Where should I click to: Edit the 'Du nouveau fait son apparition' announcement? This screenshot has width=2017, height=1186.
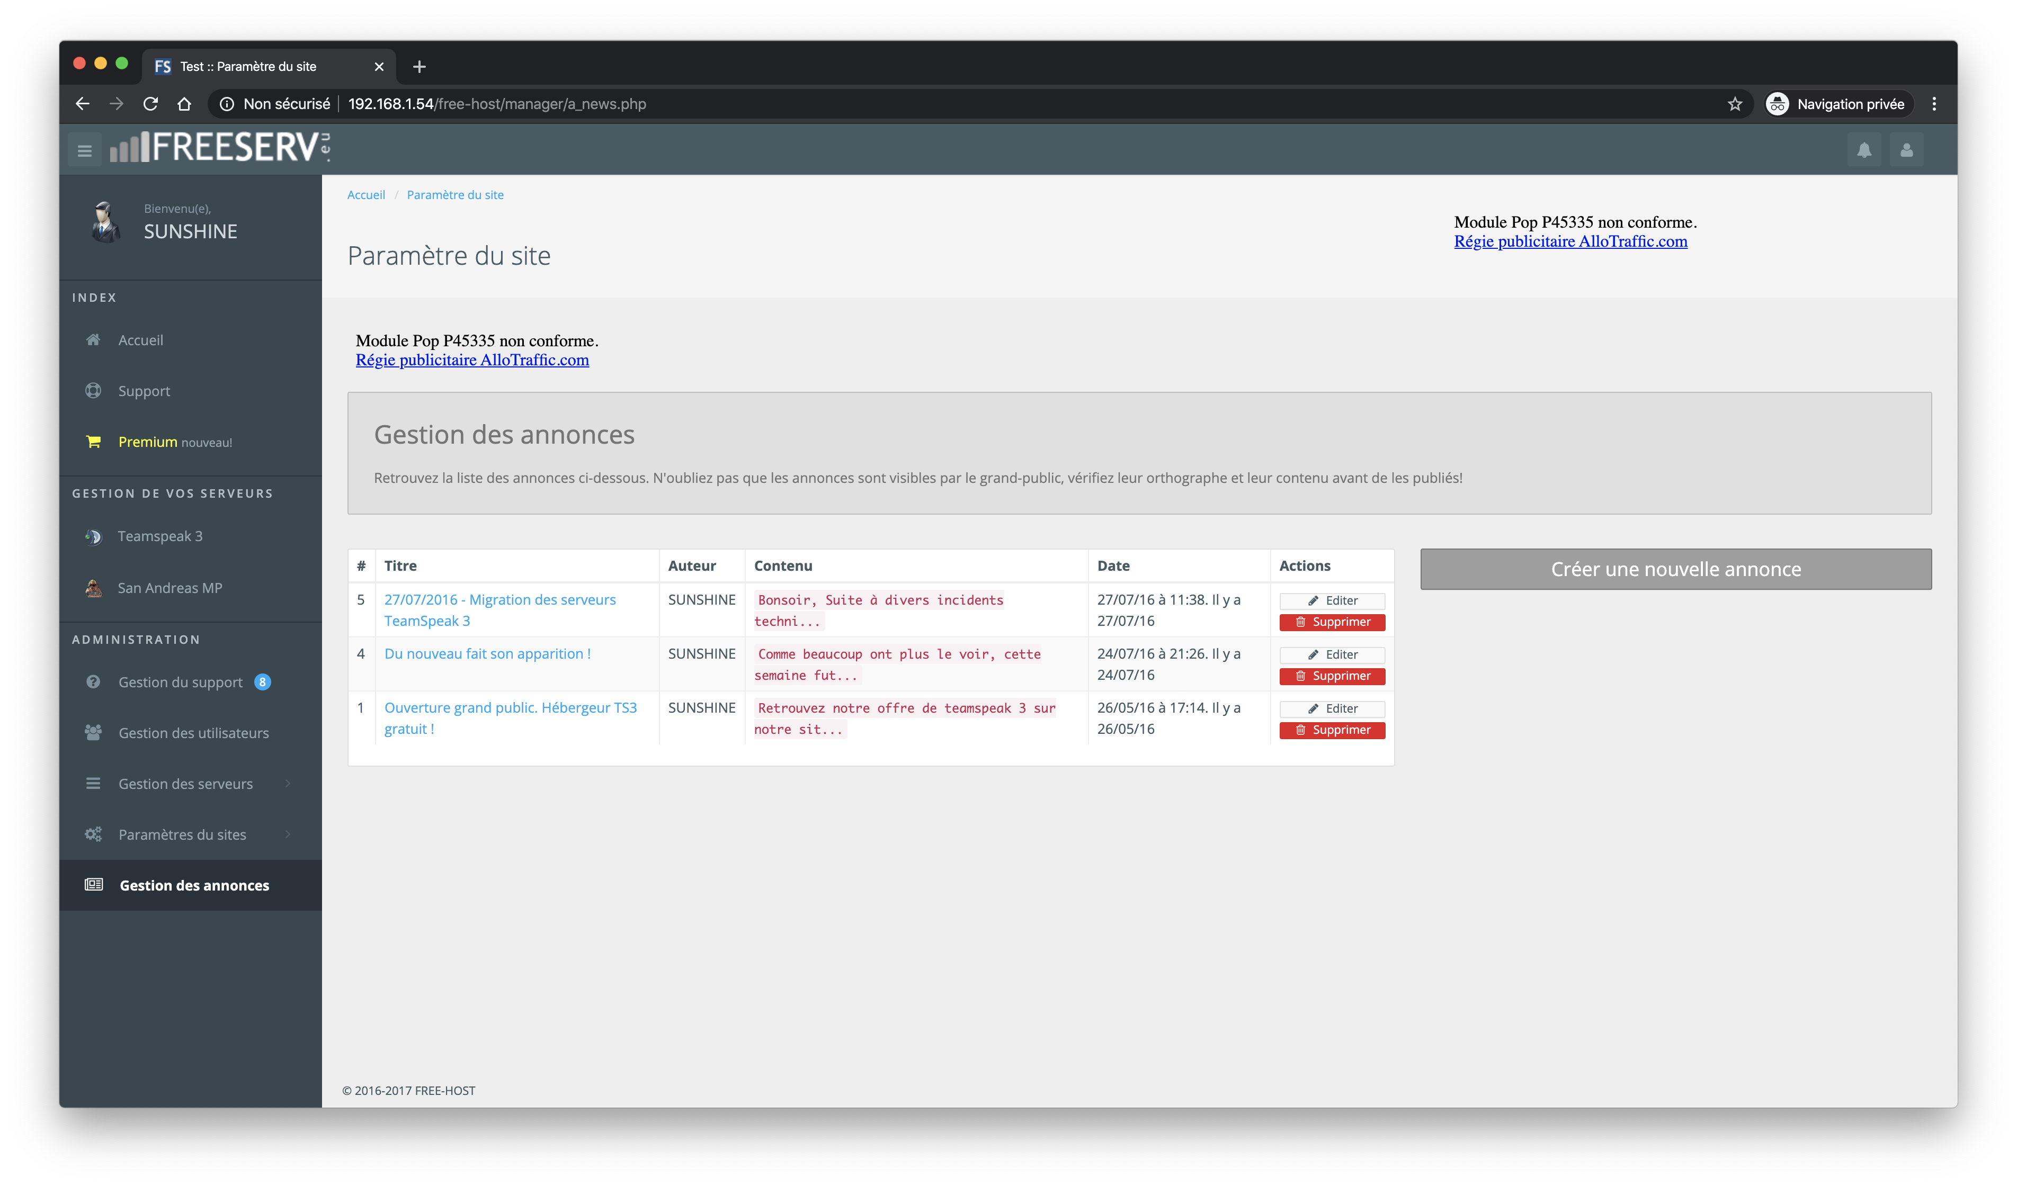pos(1332,654)
